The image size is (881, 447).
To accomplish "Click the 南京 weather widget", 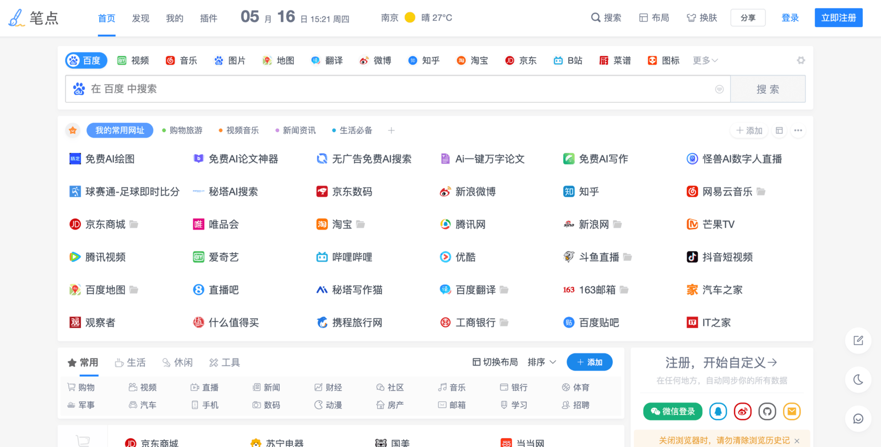I will (x=416, y=18).
